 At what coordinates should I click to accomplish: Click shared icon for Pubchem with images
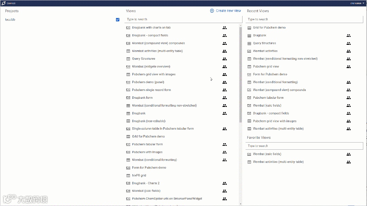[224, 152]
